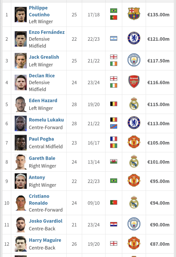Click the Arsenal crest in Declan Rice's row
The width and height of the screenshot is (176, 257).
point(134,82)
